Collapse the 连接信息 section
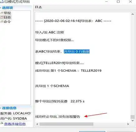Viewport: 136px width, 132px height. tap(1, 108)
